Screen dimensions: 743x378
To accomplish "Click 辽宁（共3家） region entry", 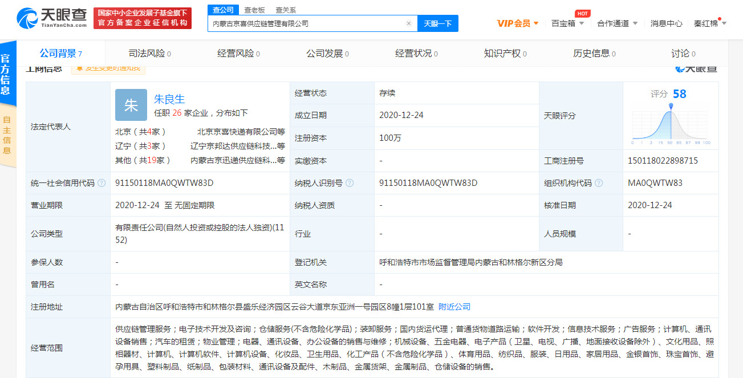I will (x=140, y=146).
